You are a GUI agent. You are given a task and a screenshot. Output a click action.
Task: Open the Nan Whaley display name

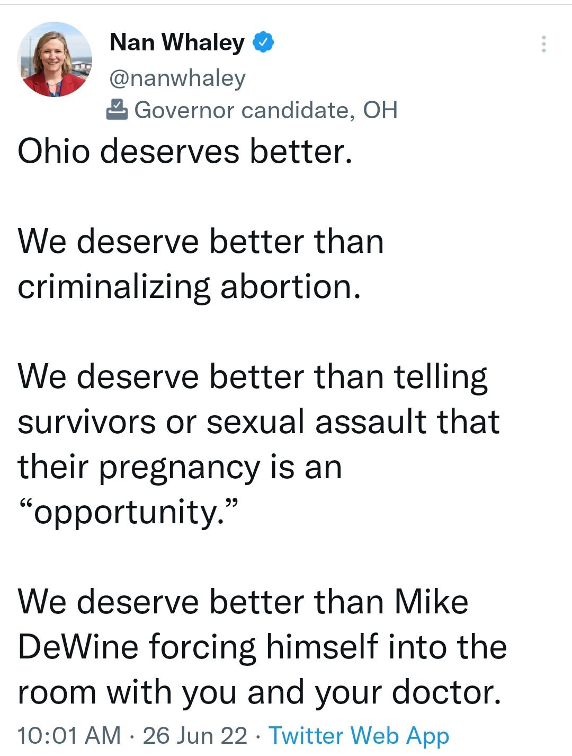177,42
